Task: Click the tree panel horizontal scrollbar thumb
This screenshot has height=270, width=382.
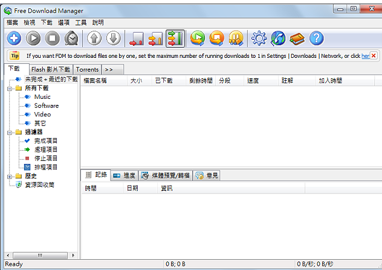Action: pyautogui.click(x=40, y=256)
